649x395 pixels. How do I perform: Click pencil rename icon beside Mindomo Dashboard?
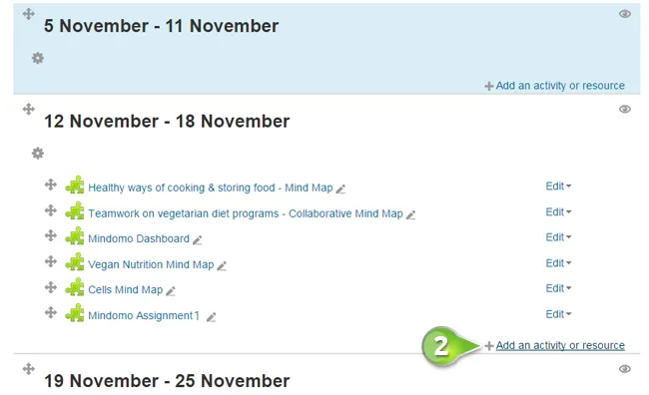[x=198, y=240]
